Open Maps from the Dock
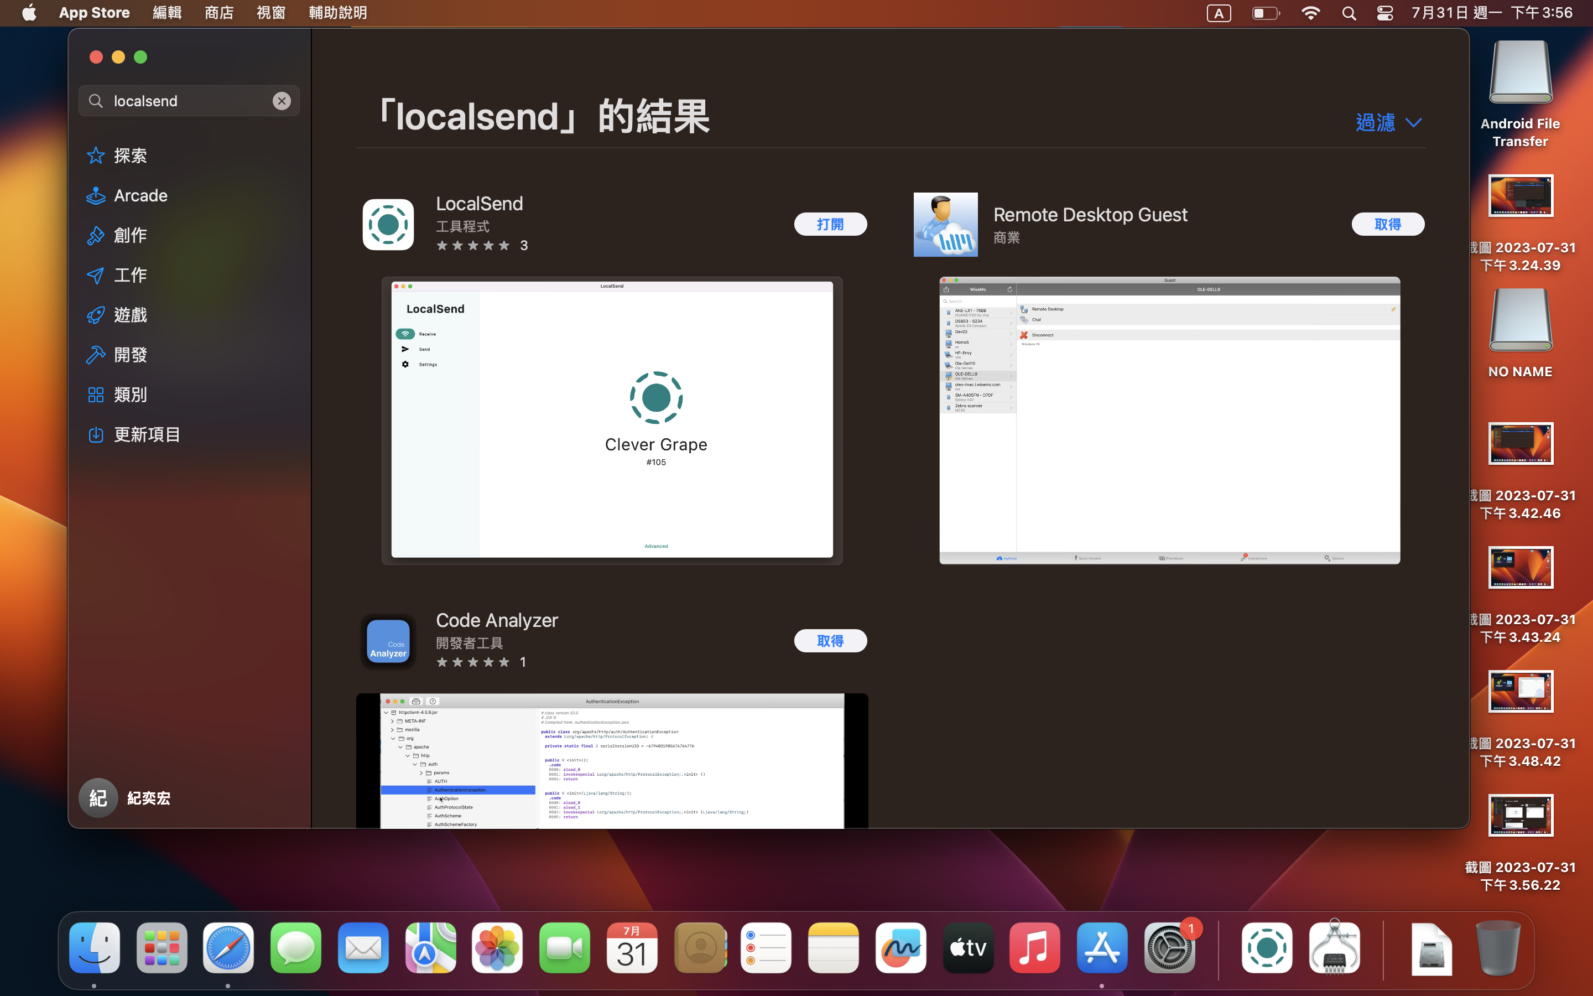 (430, 948)
